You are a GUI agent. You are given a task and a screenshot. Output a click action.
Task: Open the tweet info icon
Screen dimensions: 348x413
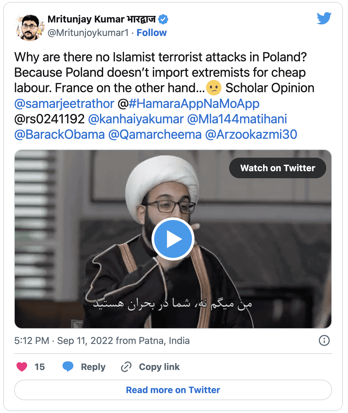point(324,340)
